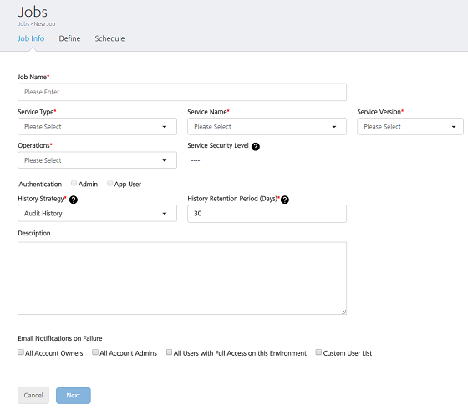Check the Custom User List option
Viewport: 468px width, 410px height.
point(318,352)
